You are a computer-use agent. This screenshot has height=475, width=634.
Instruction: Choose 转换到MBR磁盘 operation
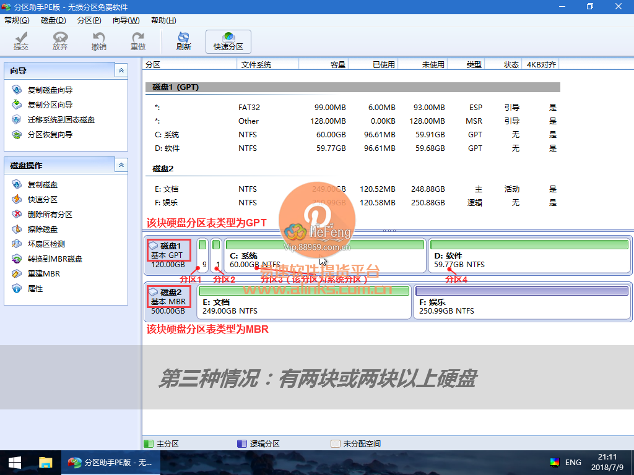click(x=54, y=259)
